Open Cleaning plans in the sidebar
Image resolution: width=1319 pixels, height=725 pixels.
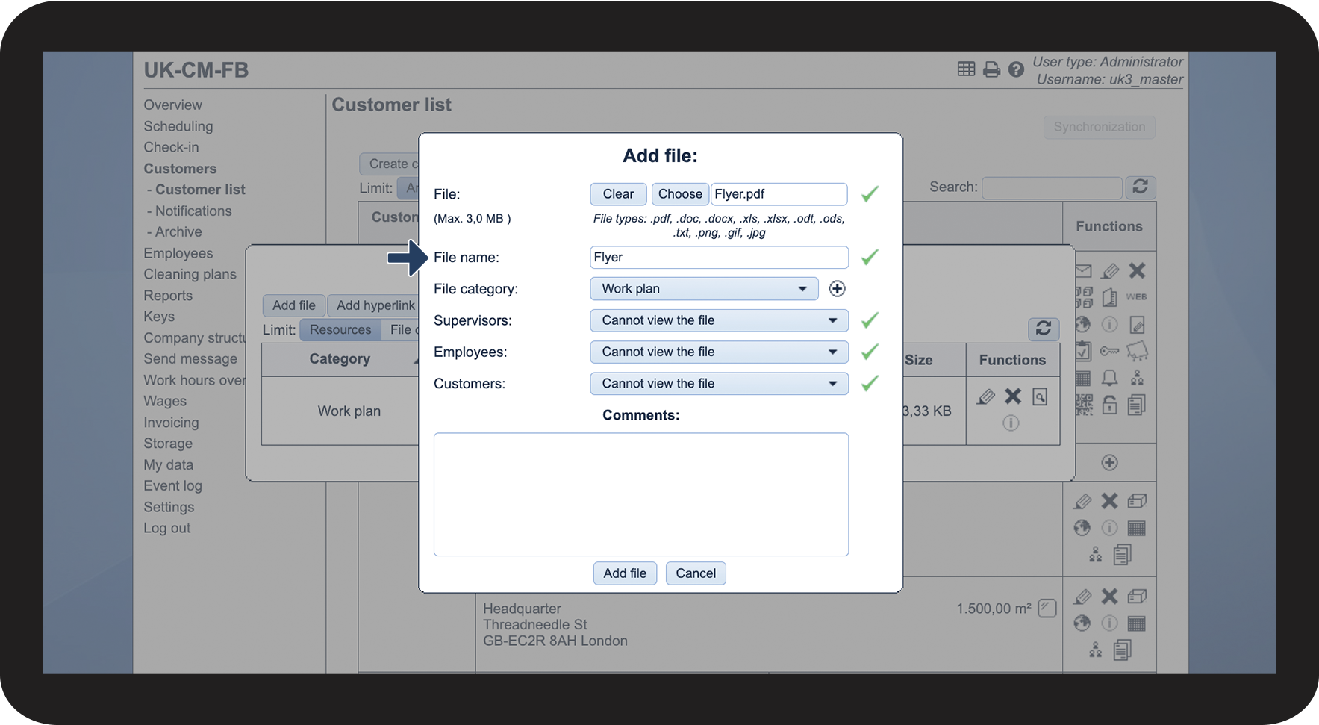point(190,275)
